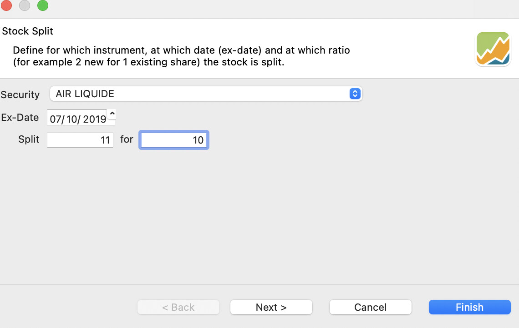Click the Stock Split heading
Image resolution: width=519 pixels, height=328 pixels.
click(28, 31)
